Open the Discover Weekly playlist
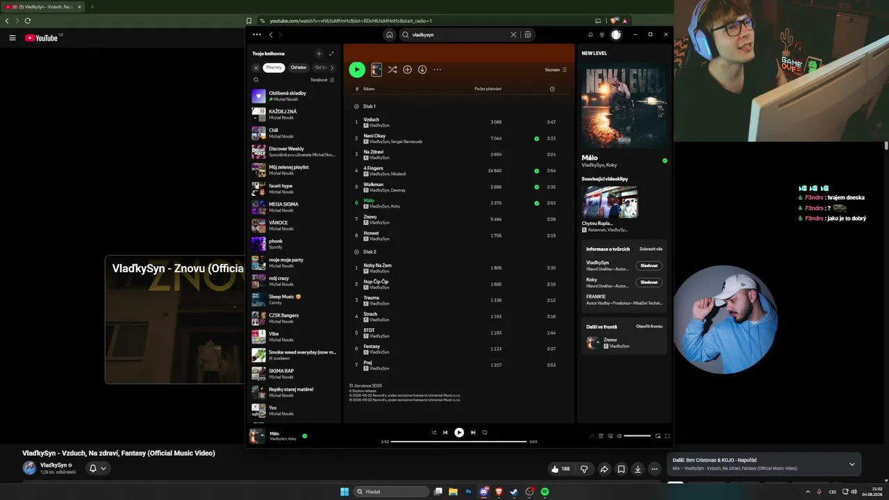The width and height of the screenshot is (889, 500). coord(294,151)
